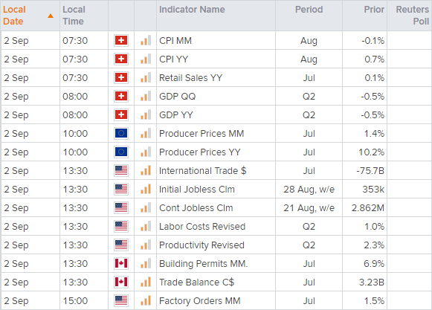Click the Canada flag beside Building Permits MM.
This screenshot has width=432, height=310.
click(x=121, y=263)
